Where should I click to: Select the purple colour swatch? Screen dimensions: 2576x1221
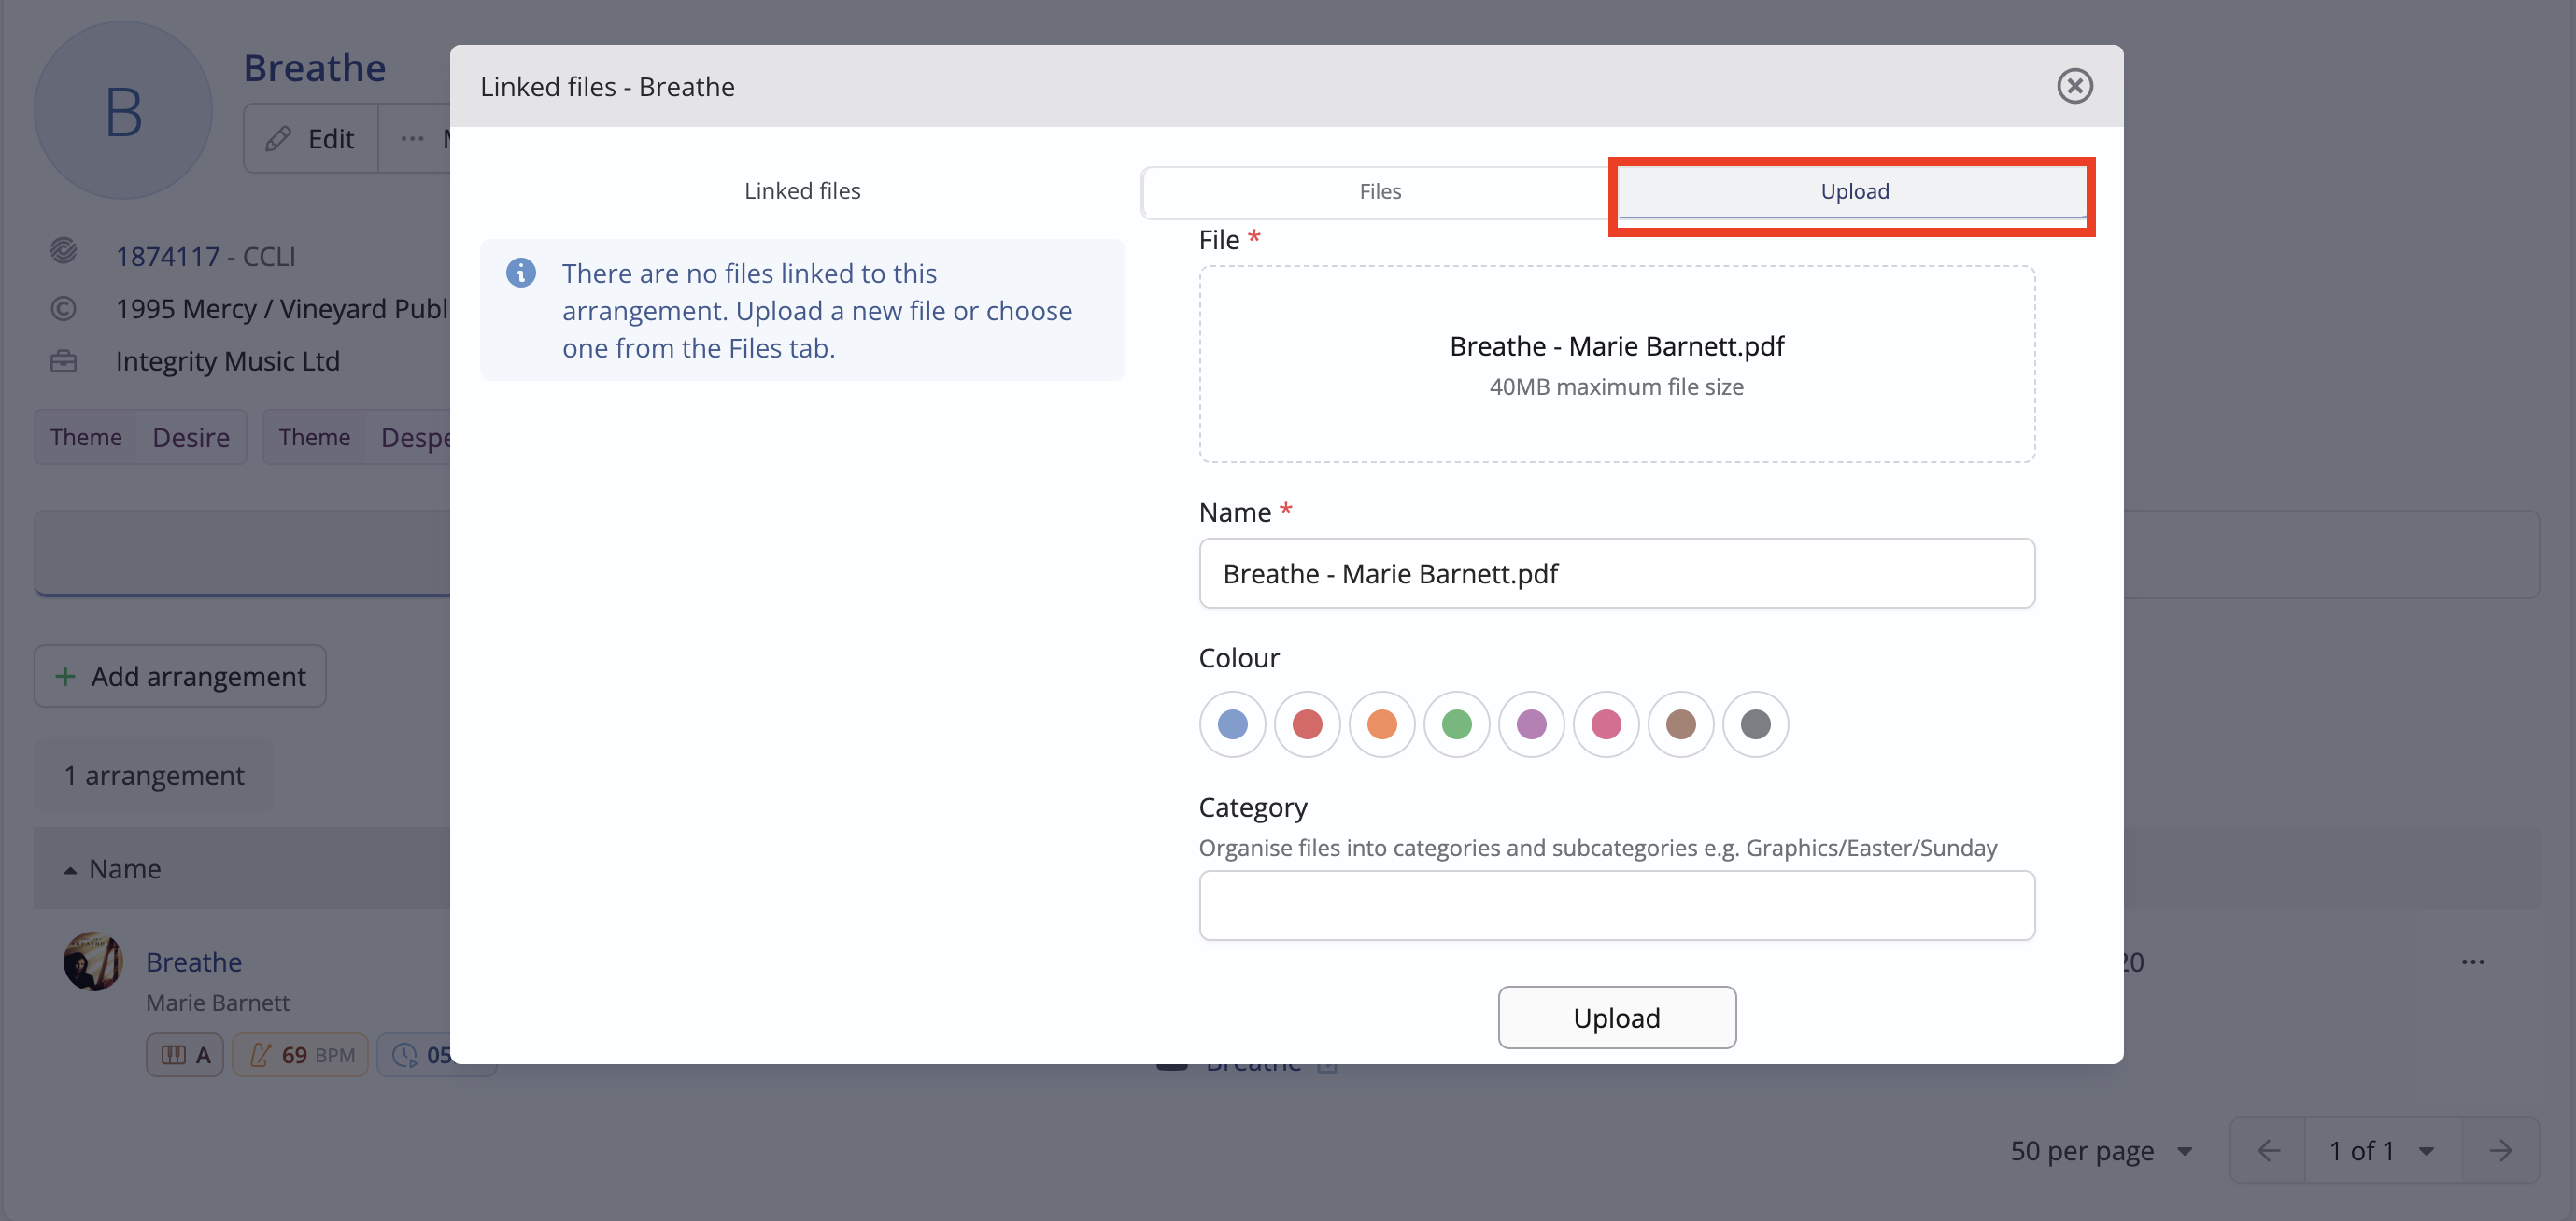pyautogui.click(x=1531, y=723)
